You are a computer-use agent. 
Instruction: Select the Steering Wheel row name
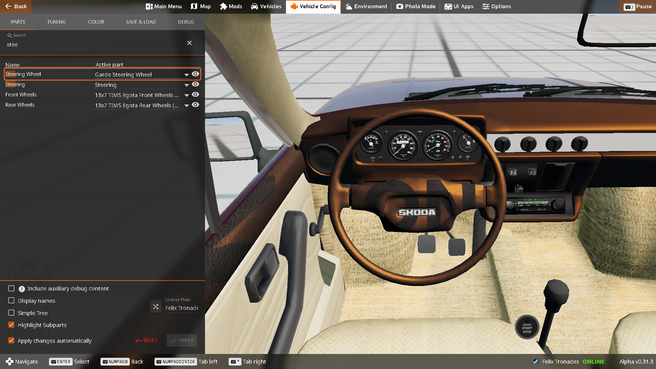click(23, 74)
